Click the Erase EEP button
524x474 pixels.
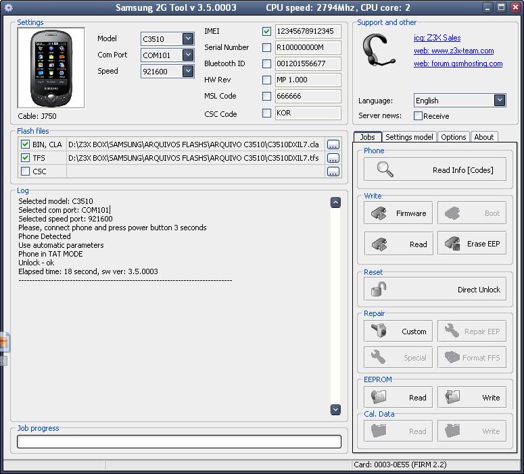(x=472, y=244)
